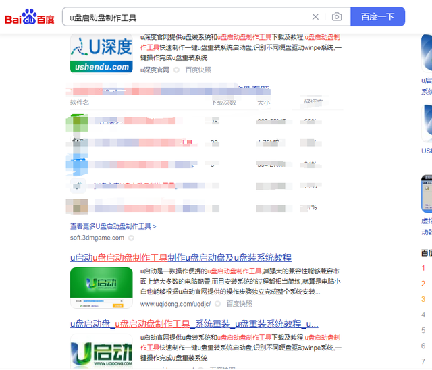Open u启动u盘启动盘制作工具 result title
Screen dimensions: 432x370
coord(181,257)
